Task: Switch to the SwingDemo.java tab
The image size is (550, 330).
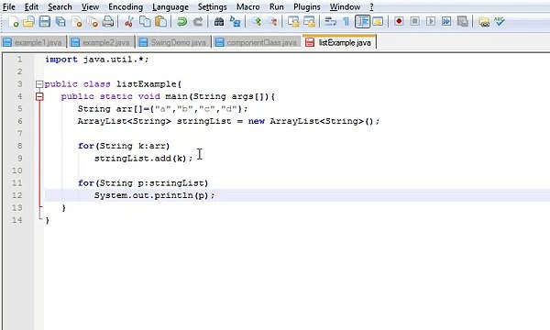Action: (x=173, y=42)
